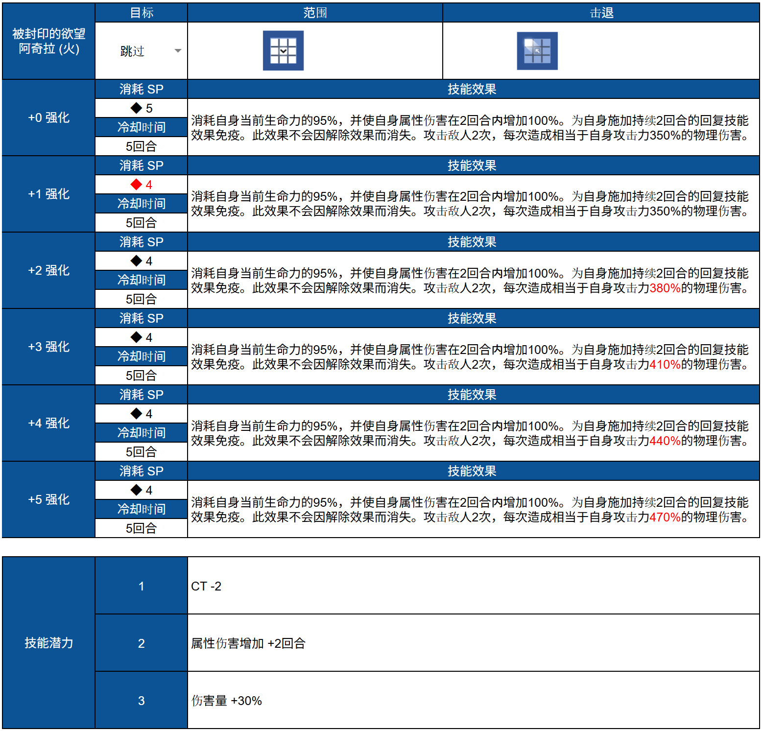Click the 范围 column header
This screenshot has height=731, width=764.
(x=315, y=13)
